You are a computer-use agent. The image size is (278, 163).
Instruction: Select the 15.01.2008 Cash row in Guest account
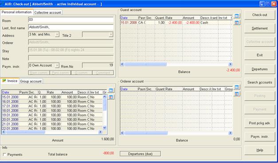point(176,23)
